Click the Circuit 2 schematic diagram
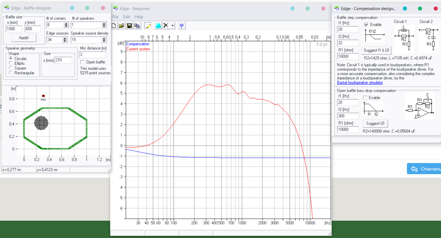Image resolution: width=441 pixels, height=238 pixels. 428,39
